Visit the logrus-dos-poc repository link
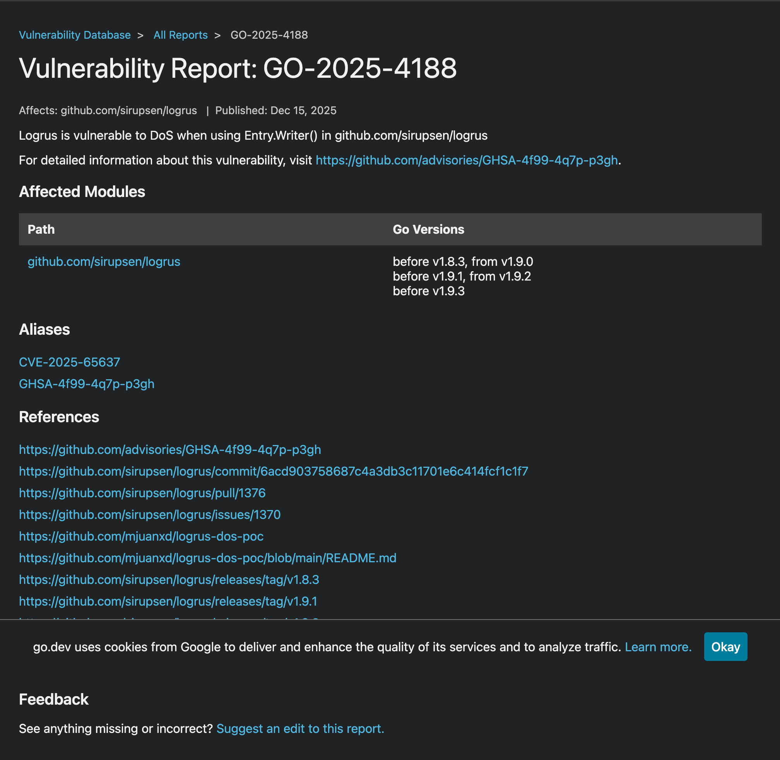This screenshot has width=780, height=760. [140, 537]
